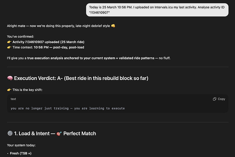Click the gear emoji before Load & Intent
235x157 pixels.
(x=10, y=133)
